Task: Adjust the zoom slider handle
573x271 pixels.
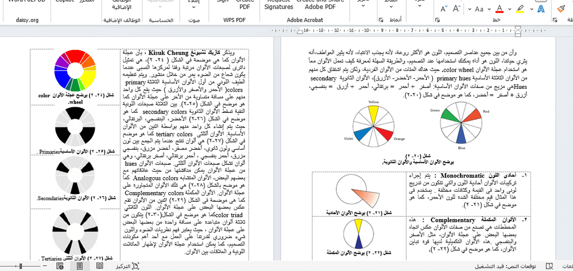Action: [21, 267]
